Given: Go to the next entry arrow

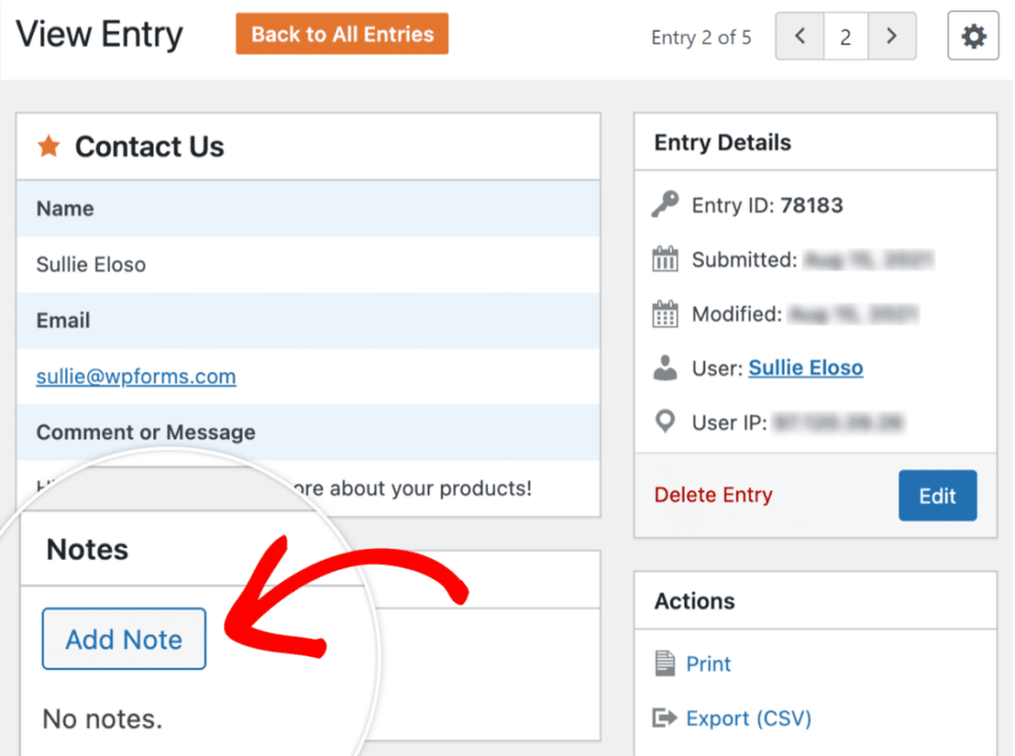Looking at the screenshot, I should tap(892, 37).
